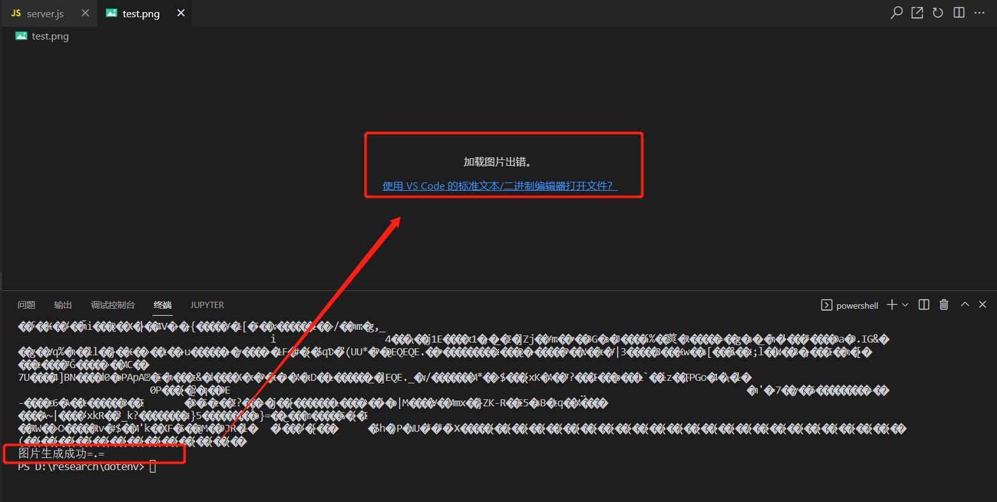
Task: Click the circular refresh arrow icon
Action: (938, 13)
